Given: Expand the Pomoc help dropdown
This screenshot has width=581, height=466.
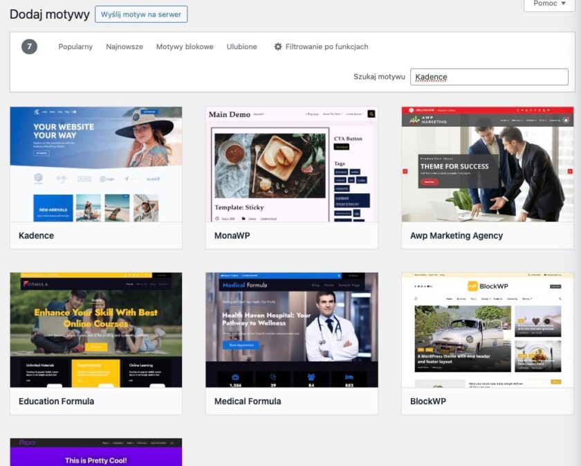Looking at the screenshot, I should pyautogui.click(x=549, y=4).
